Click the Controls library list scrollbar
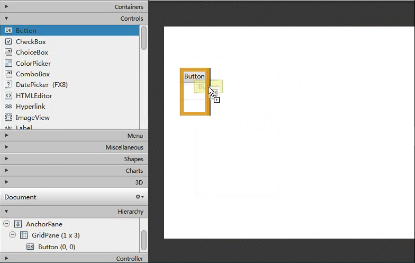The height and width of the screenshot is (263, 415). (143, 38)
